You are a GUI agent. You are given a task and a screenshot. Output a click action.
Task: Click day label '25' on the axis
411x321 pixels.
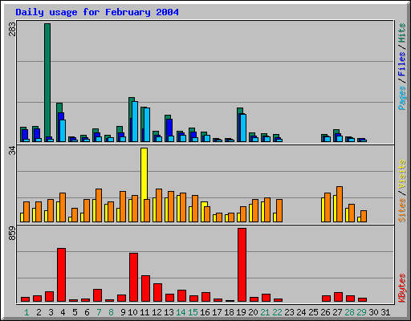(313, 312)
